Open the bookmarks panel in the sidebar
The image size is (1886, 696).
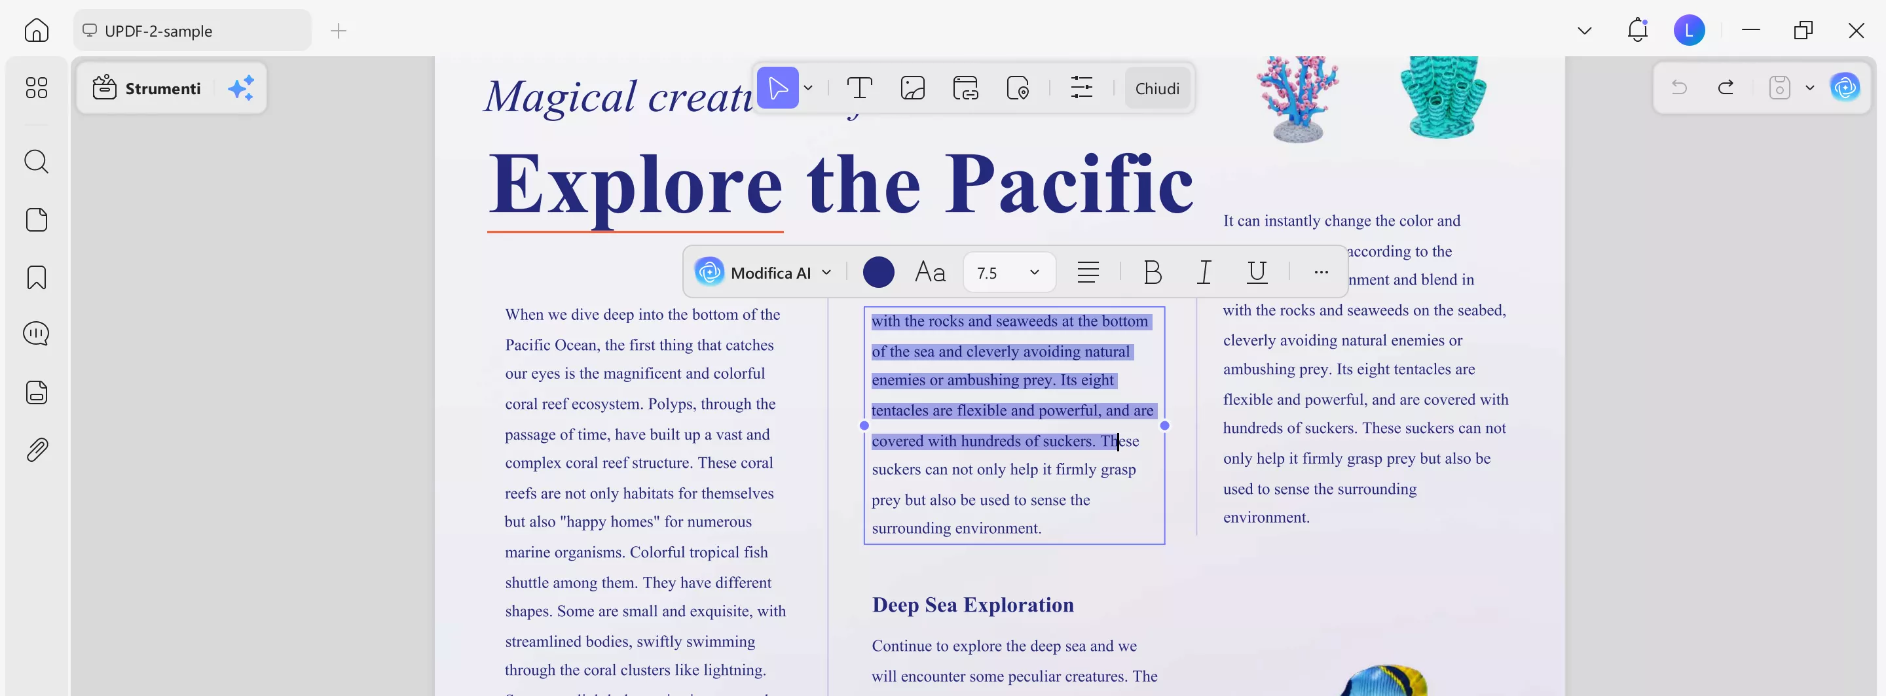tap(36, 277)
